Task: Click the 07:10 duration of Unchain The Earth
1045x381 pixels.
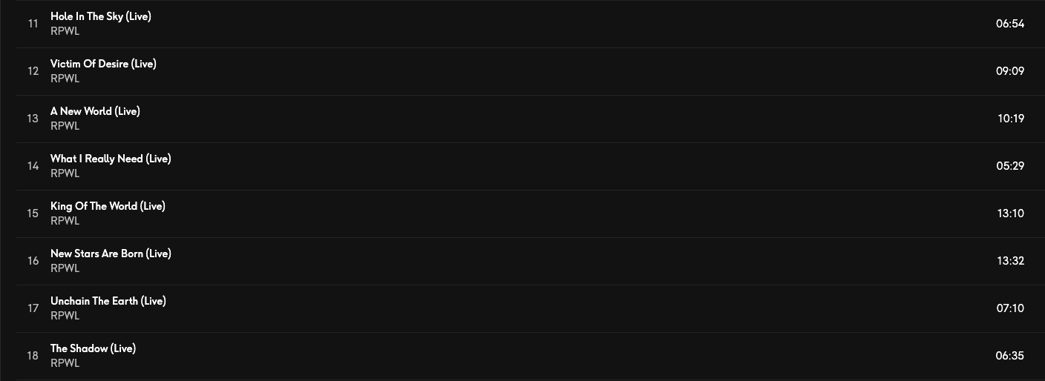Action: (x=1010, y=308)
